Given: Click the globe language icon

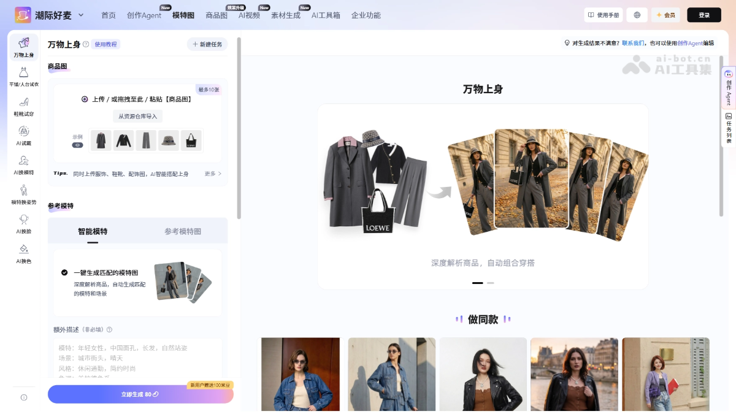Looking at the screenshot, I should (x=637, y=15).
